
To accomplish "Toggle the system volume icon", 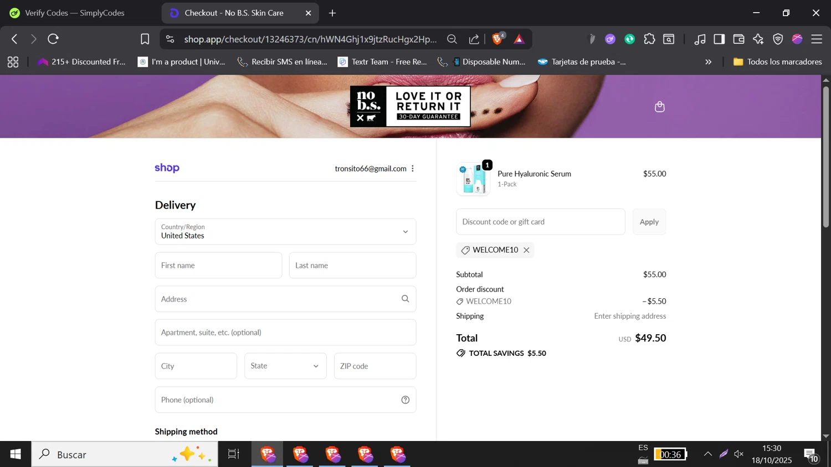I will (738, 454).
